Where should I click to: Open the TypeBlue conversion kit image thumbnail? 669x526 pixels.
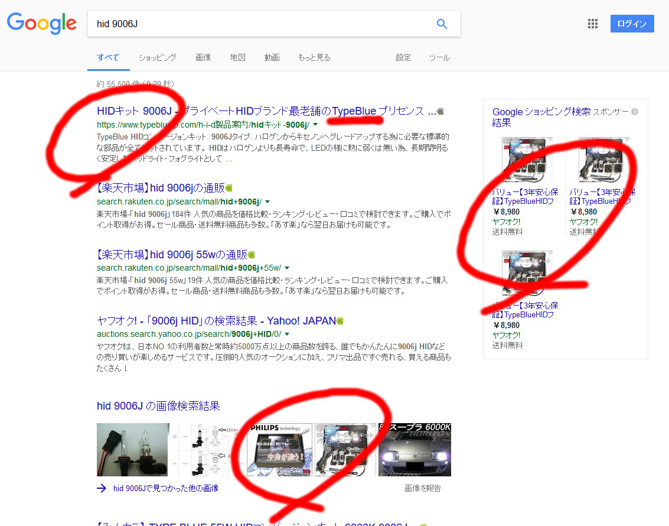[x=345, y=450]
